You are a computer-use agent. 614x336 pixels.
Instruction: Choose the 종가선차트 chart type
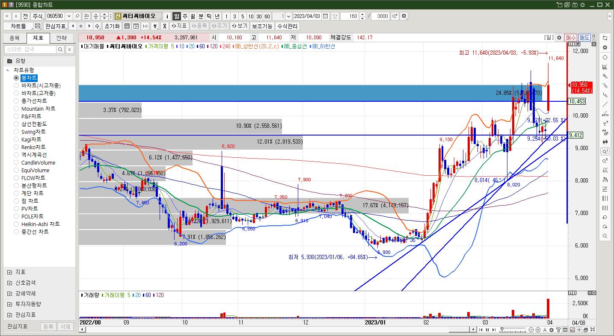coord(16,101)
